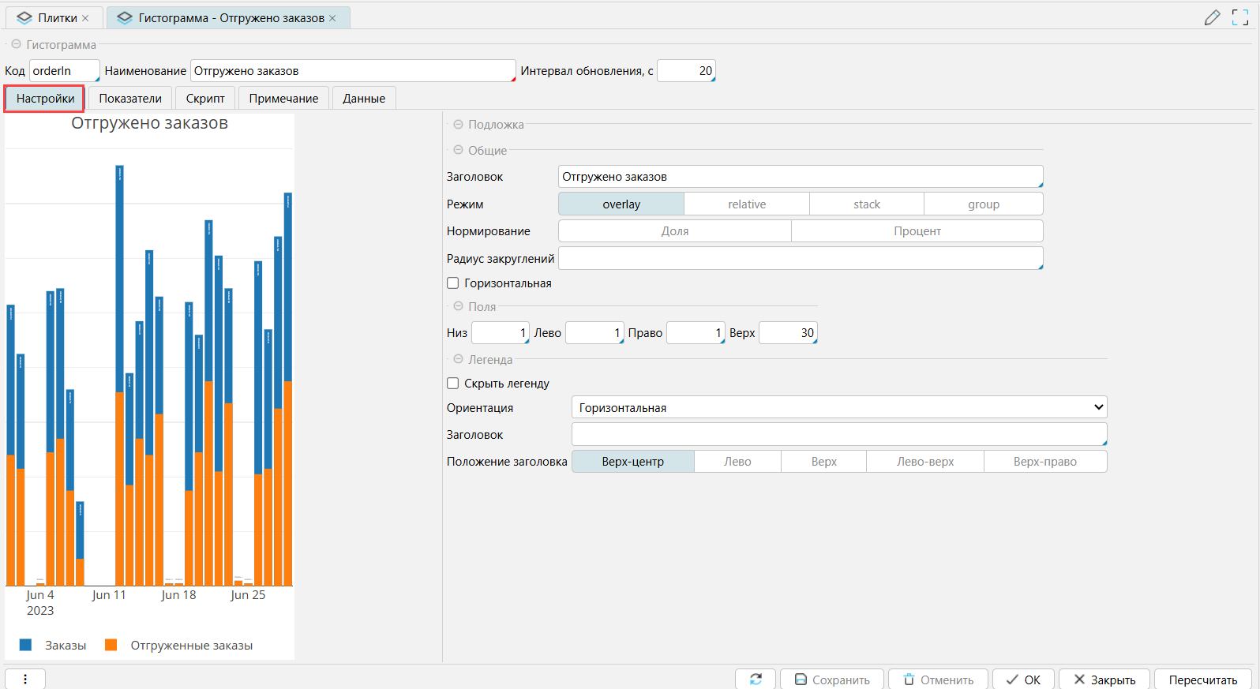This screenshot has width=1260, height=689.
Task: Click the refresh icon button
Action: tap(756, 680)
